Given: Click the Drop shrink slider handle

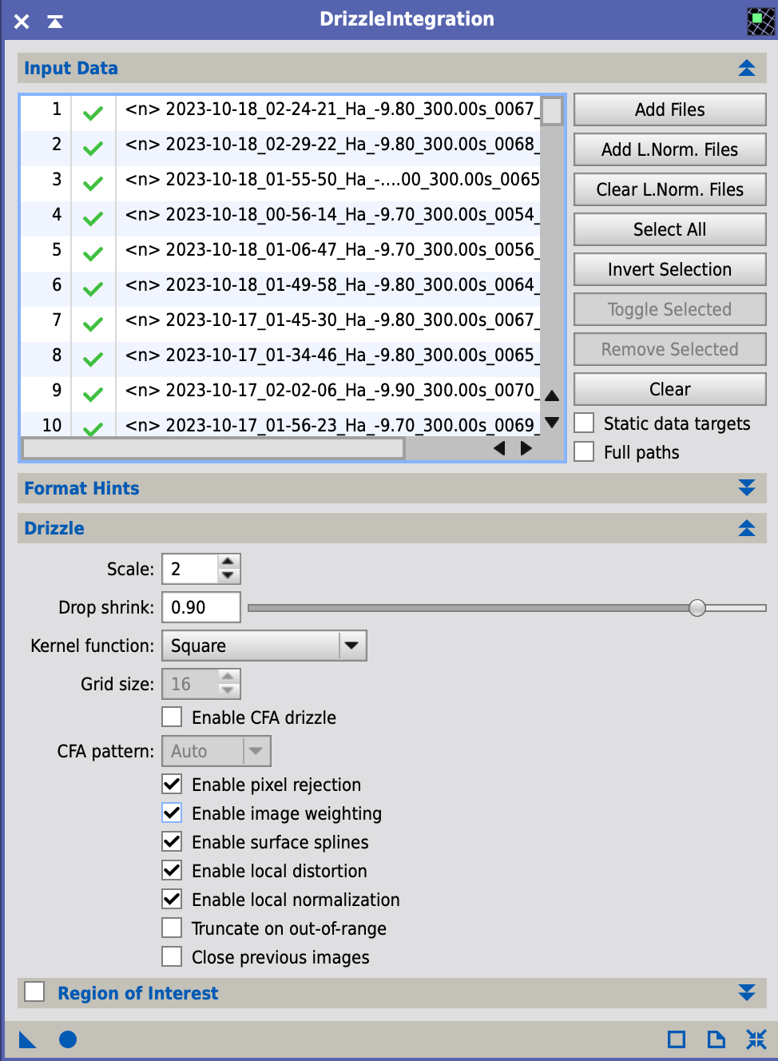Looking at the screenshot, I should 697,608.
